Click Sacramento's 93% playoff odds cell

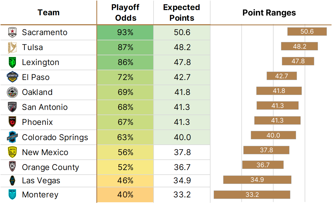pyautogui.click(x=125, y=33)
